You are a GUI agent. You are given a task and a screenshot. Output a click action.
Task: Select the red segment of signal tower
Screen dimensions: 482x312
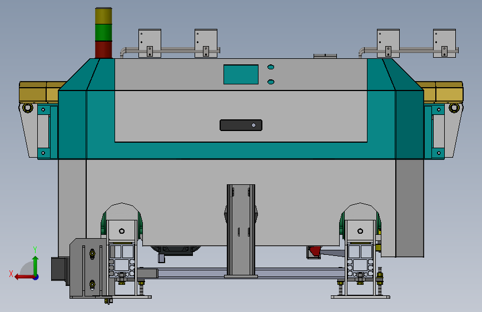pyautogui.click(x=103, y=50)
